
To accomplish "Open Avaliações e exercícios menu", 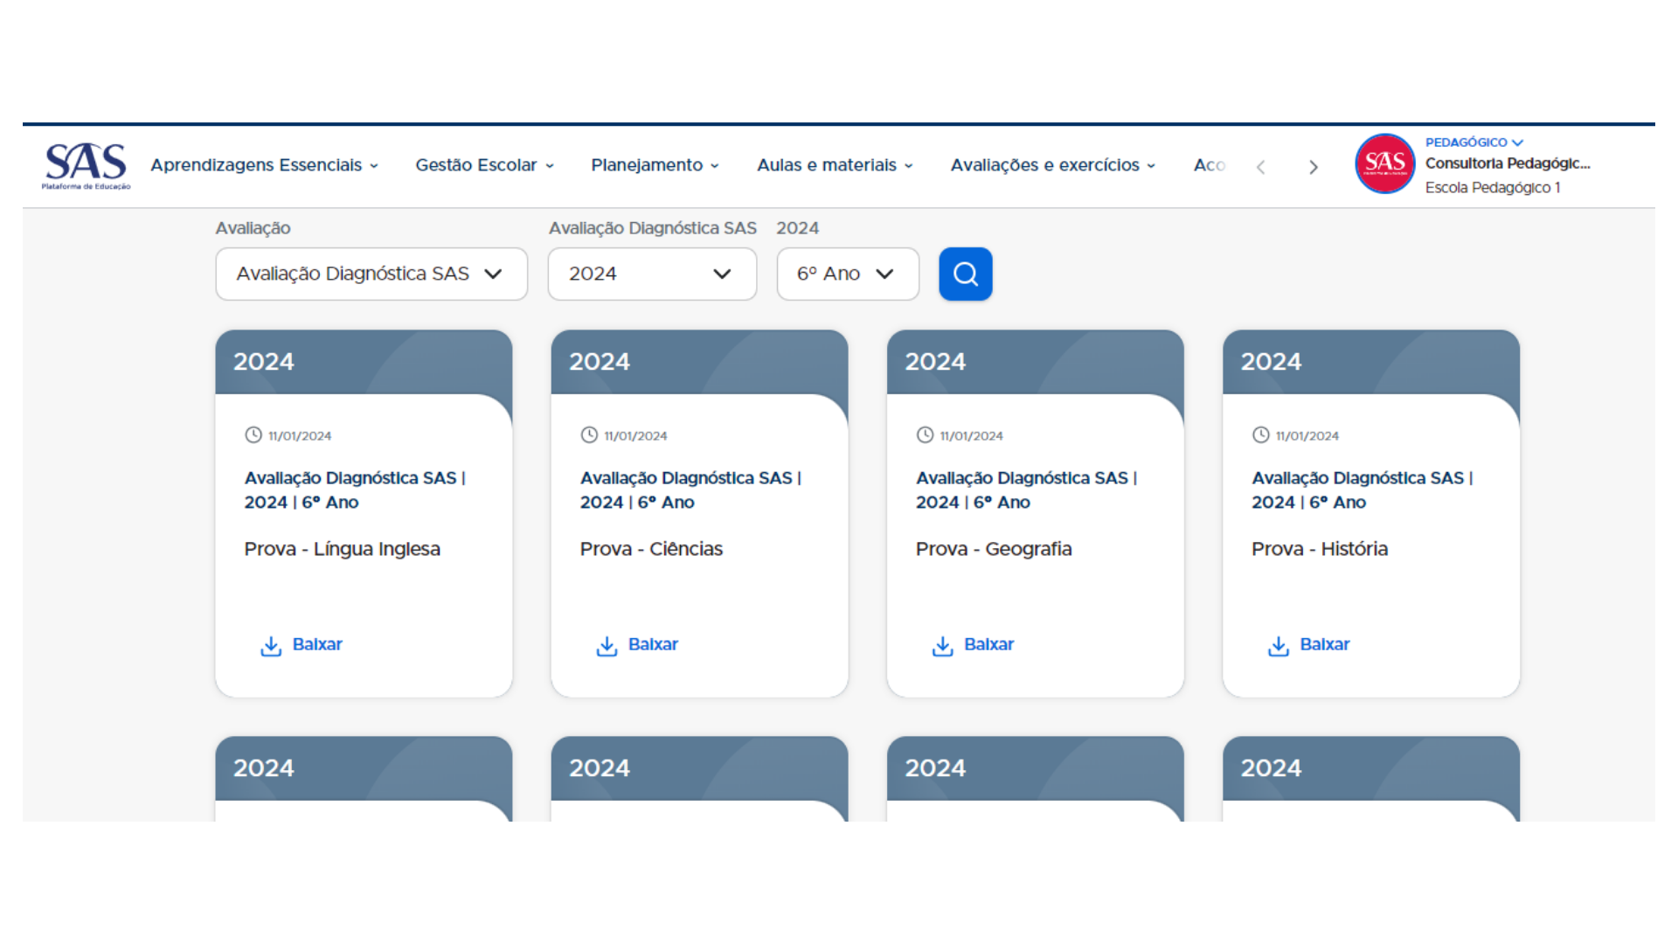I will [1053, 165].
